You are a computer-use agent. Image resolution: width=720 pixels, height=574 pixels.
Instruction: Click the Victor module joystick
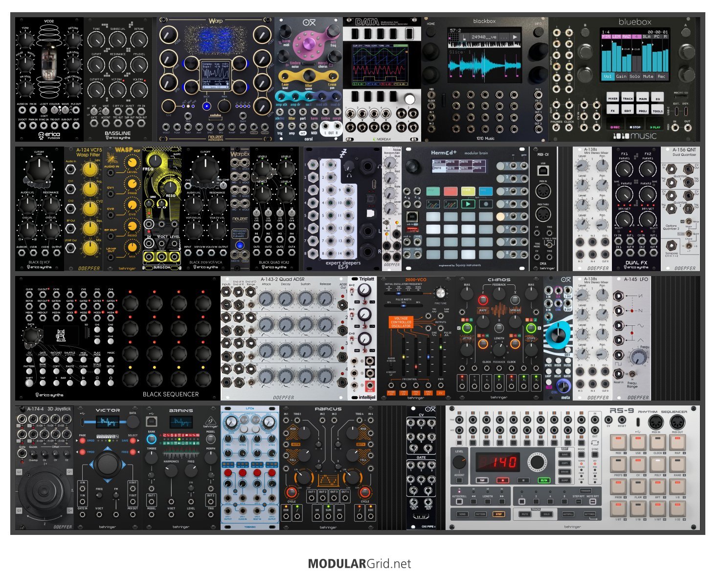pyautogui.click(x=107, y=463)
